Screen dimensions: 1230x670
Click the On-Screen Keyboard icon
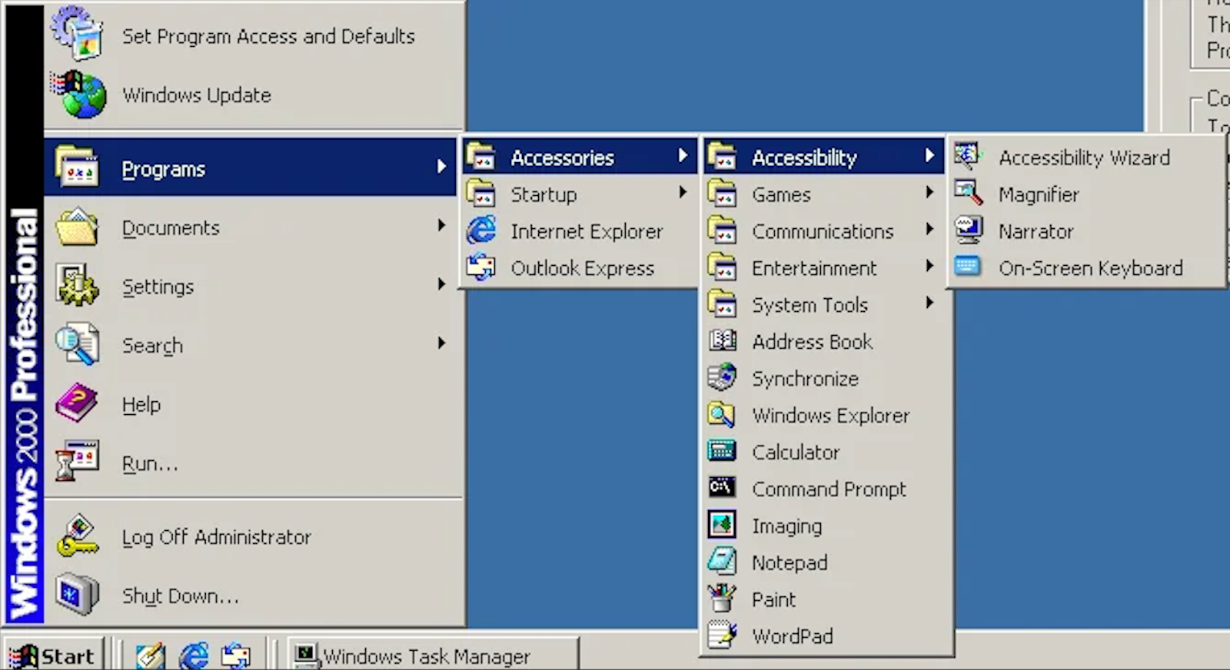click(968, 267)
